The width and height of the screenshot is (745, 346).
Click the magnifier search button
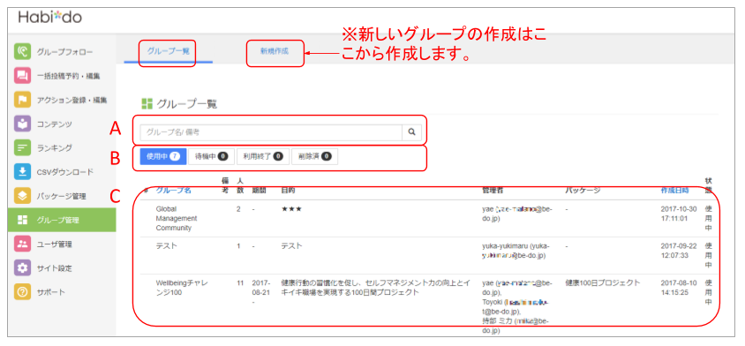pyautogui.click(x=411, y=132)
